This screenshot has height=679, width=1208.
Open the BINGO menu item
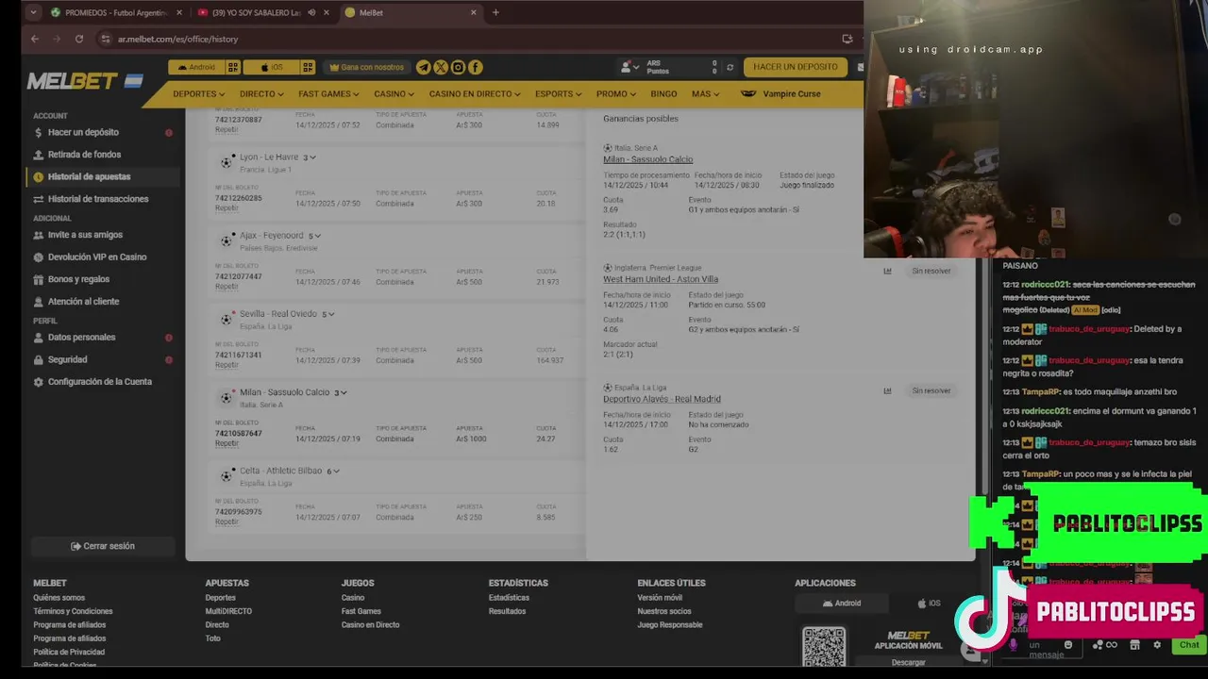pos(663,93)
